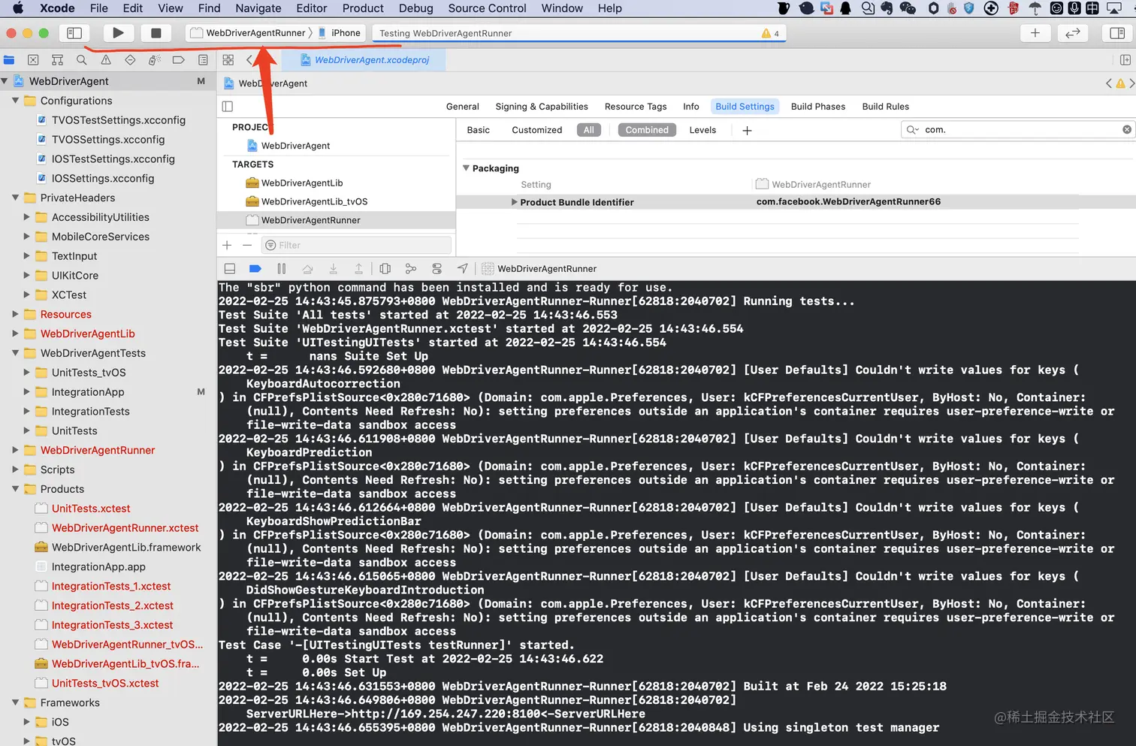Open Signing & Capabilities tab
Viewport: 1136px width, 746px height.
542,107
